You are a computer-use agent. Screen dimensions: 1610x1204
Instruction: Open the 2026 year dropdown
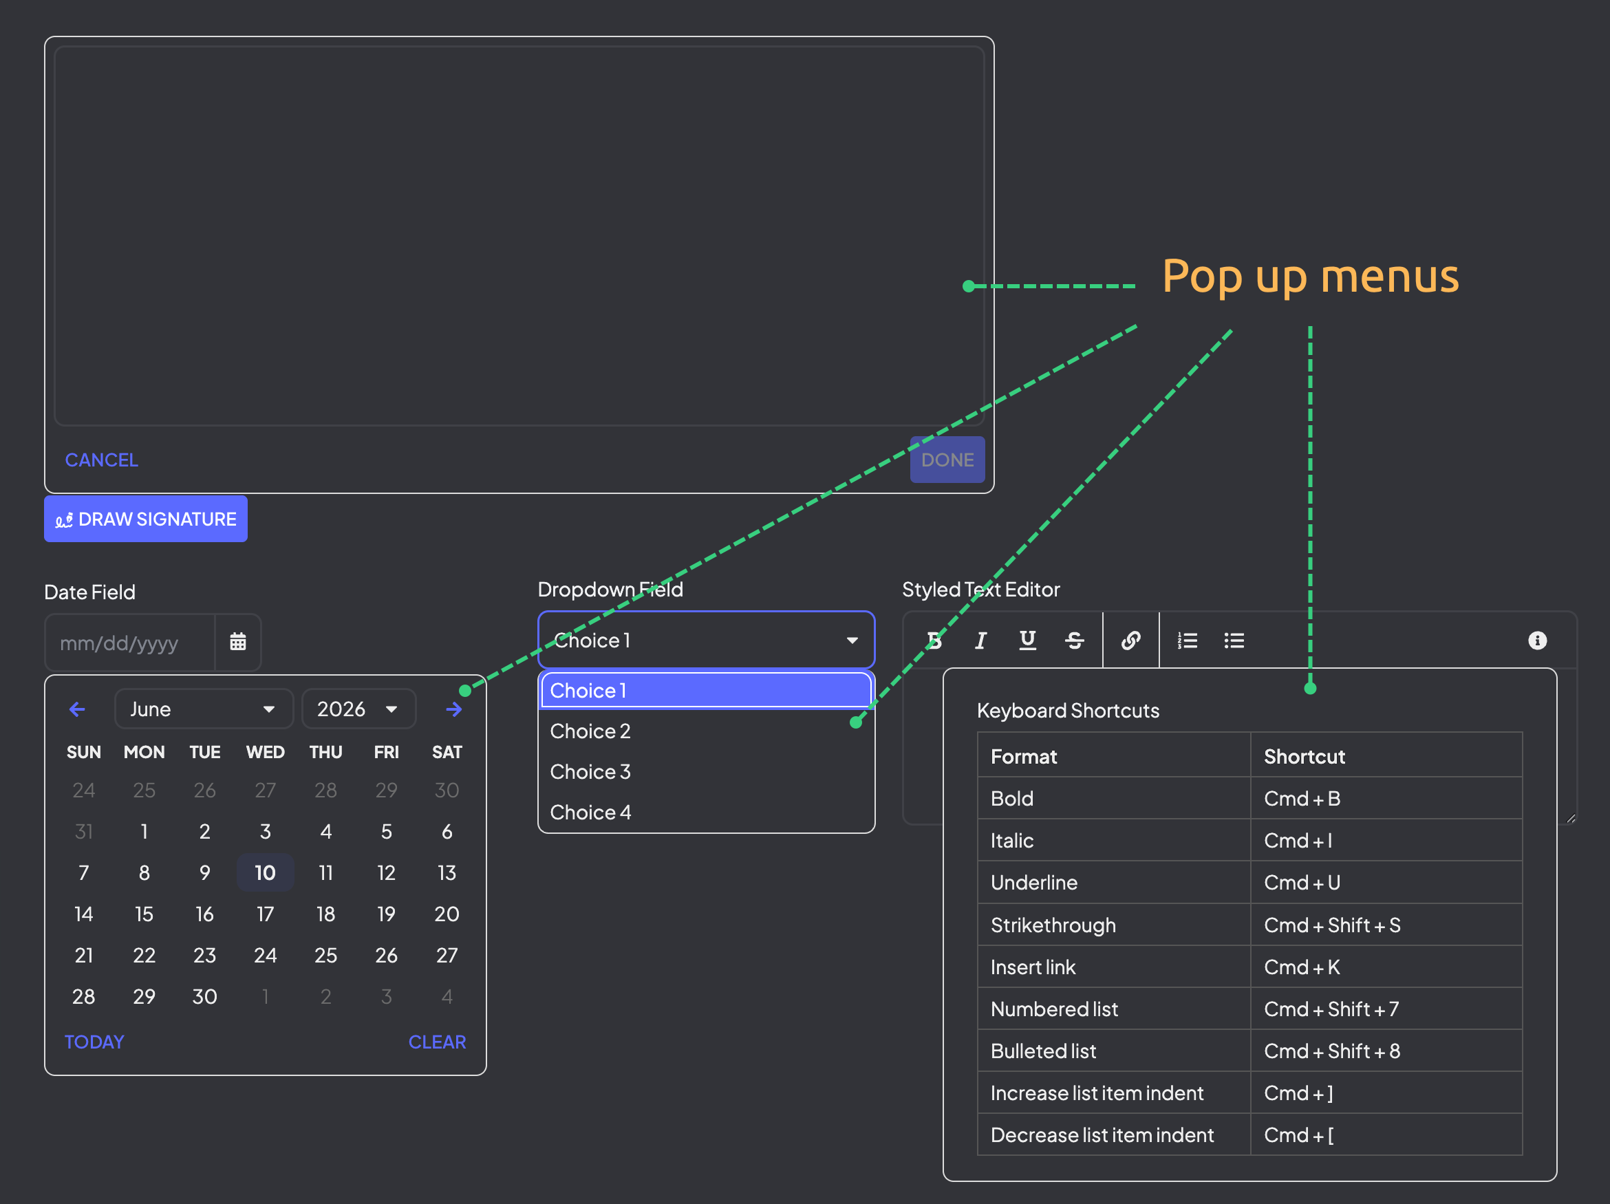[x=359, y=709]
